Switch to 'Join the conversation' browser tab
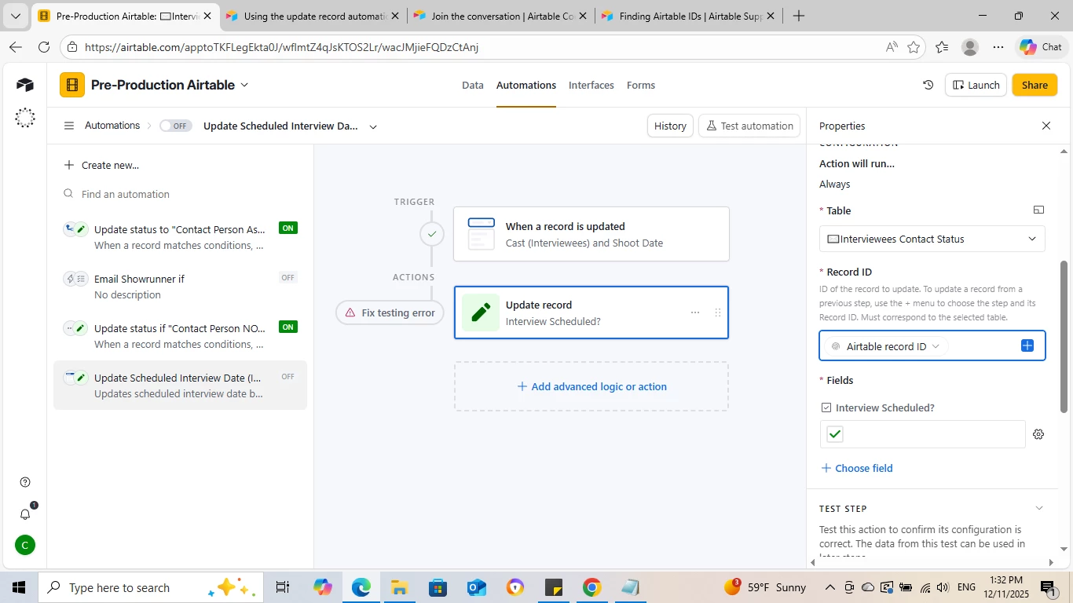 pyautogui.click(x=500, y=16)
